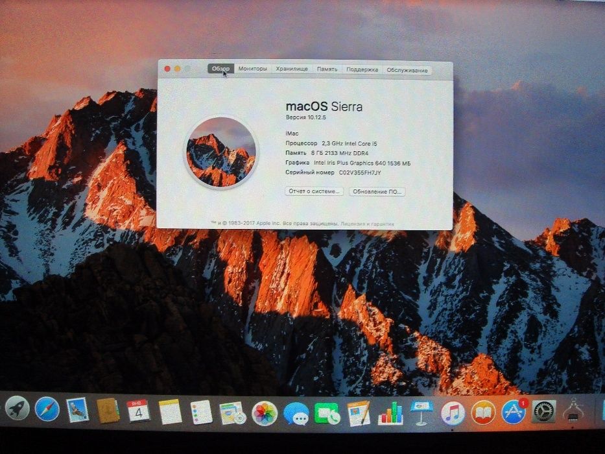The image size is (605, 454).
Task: Open Maps in the Dock
Action: coord(233,413)
